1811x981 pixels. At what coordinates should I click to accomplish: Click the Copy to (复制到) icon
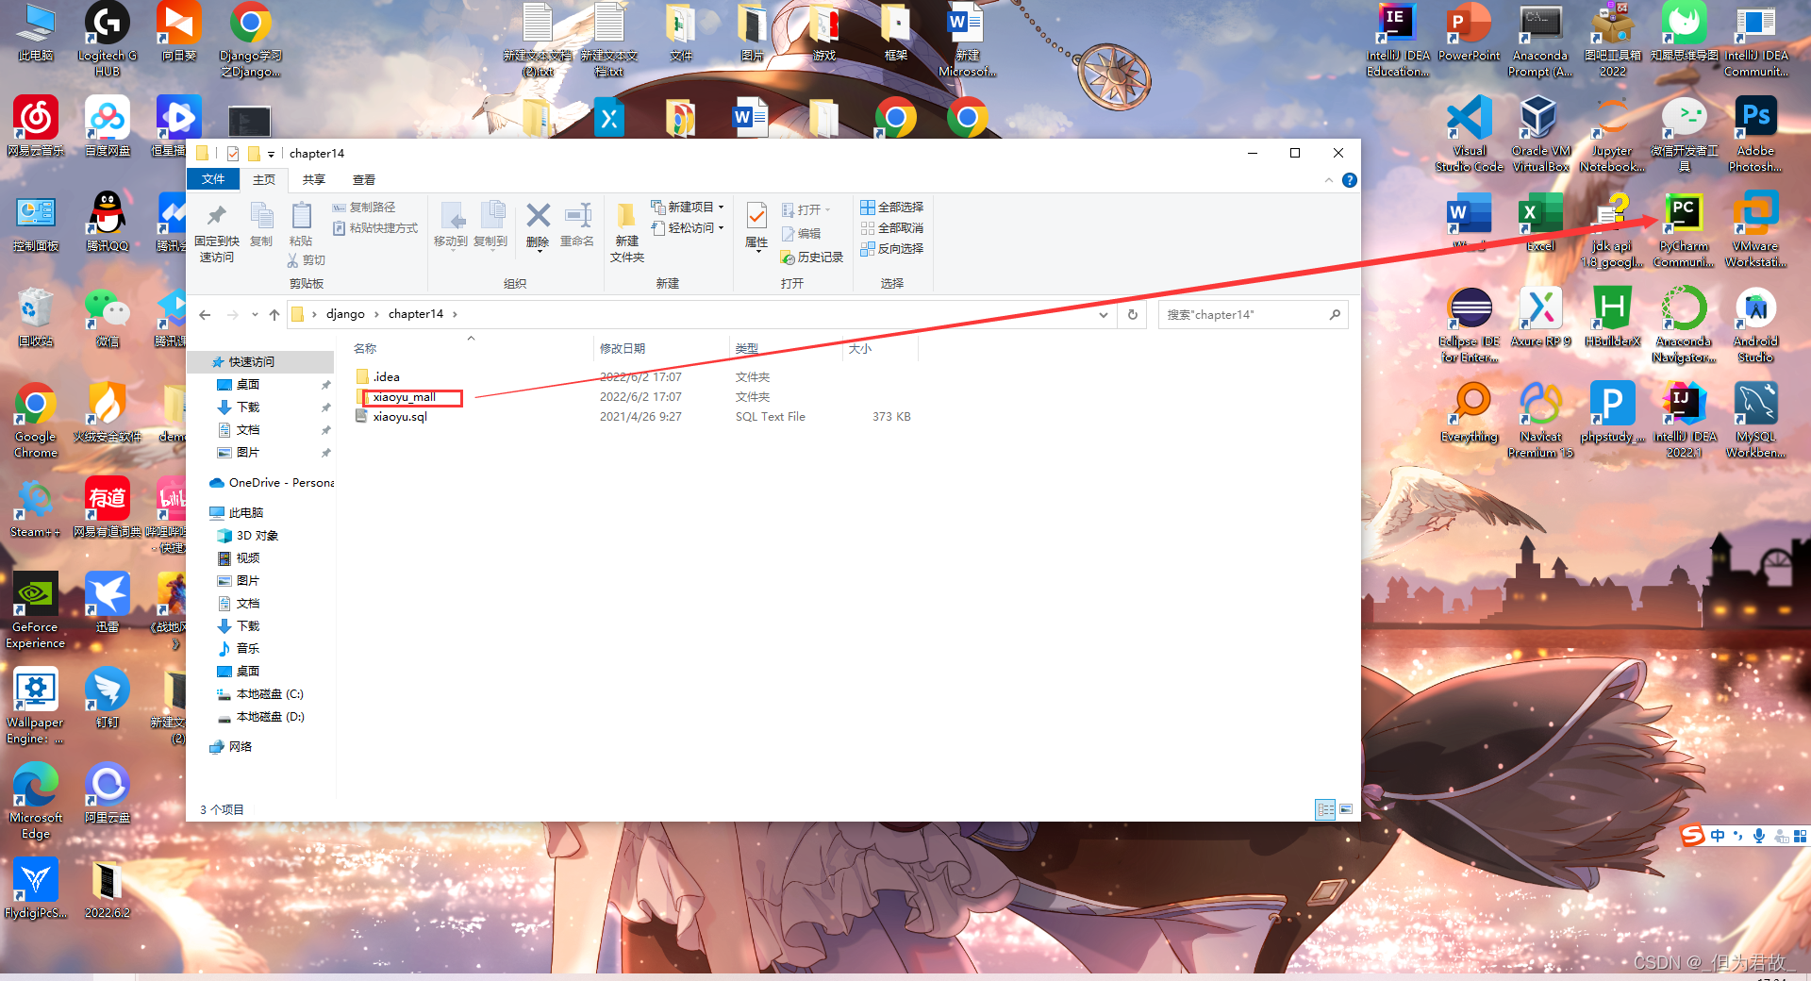(490, 217)
